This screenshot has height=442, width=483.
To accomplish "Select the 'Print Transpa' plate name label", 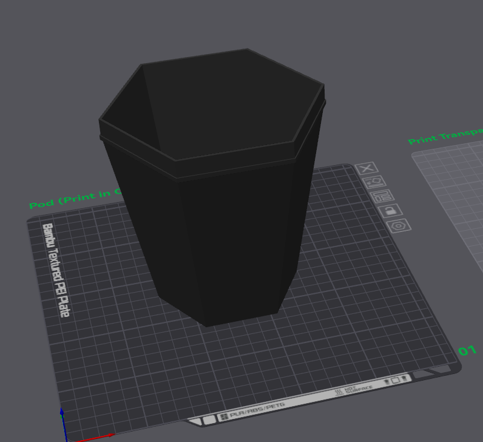I will point(445,136).
